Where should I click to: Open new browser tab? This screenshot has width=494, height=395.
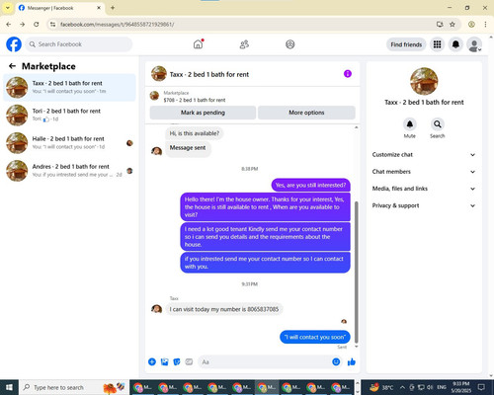[113, 8]
